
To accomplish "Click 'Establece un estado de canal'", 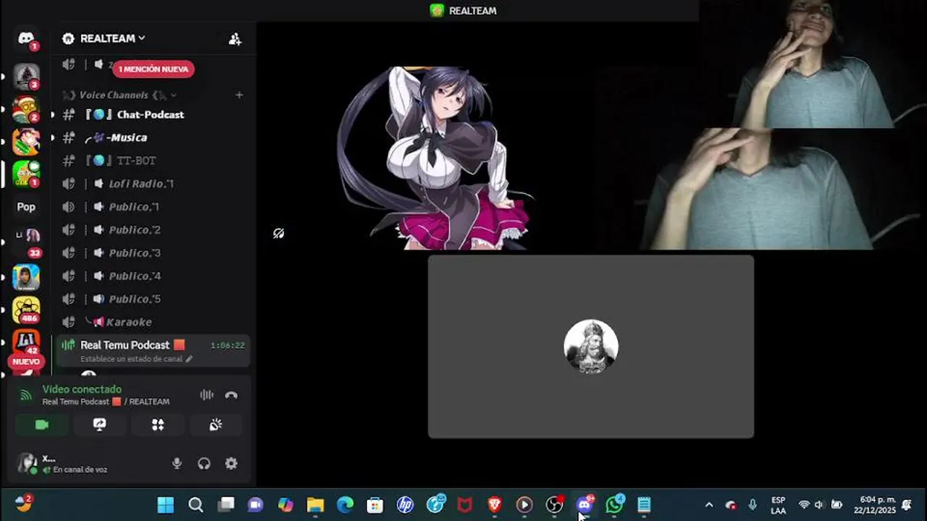I will (136, 359).
